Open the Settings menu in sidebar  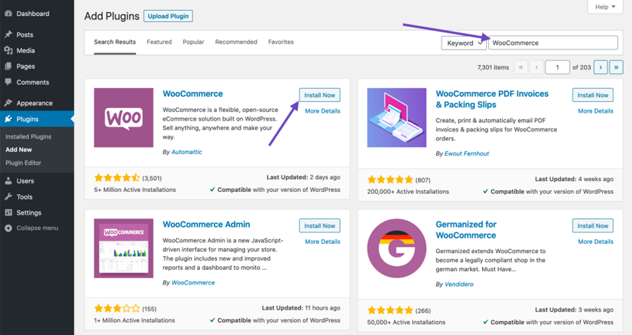(29, 213)
